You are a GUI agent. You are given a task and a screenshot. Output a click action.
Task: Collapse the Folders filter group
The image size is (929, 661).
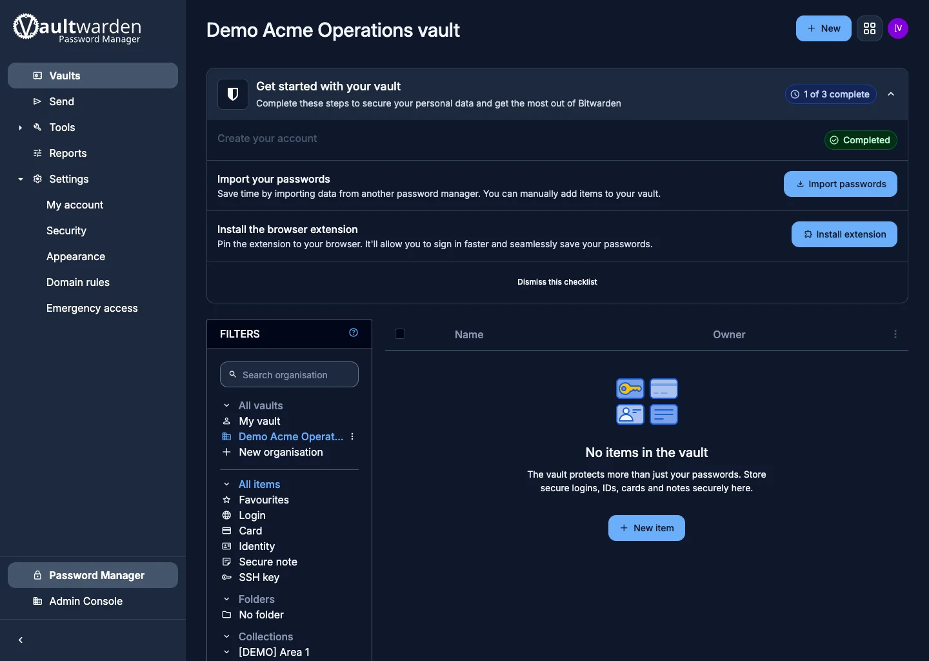pos(226,599)
